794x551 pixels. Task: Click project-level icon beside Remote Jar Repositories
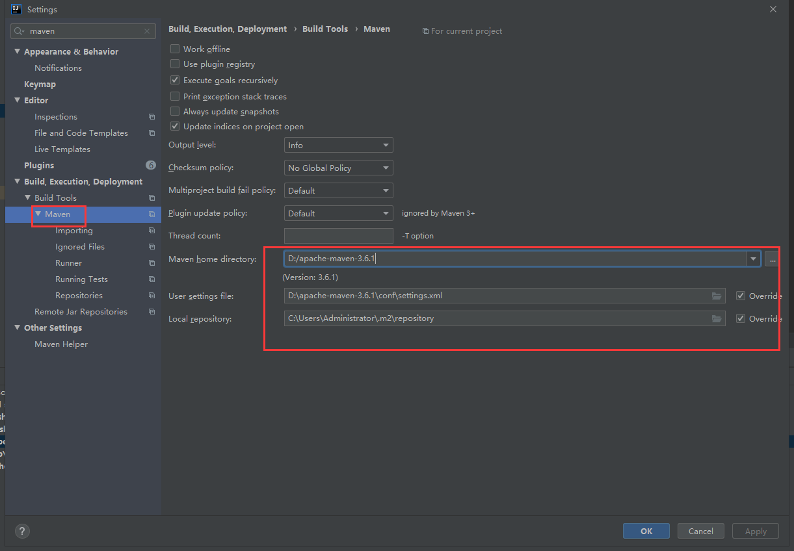pyautogui.click(x=152, y=312)
